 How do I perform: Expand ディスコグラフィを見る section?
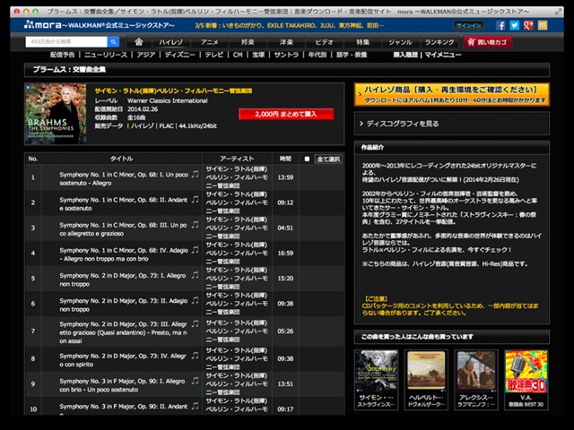[x=451, y=123]
